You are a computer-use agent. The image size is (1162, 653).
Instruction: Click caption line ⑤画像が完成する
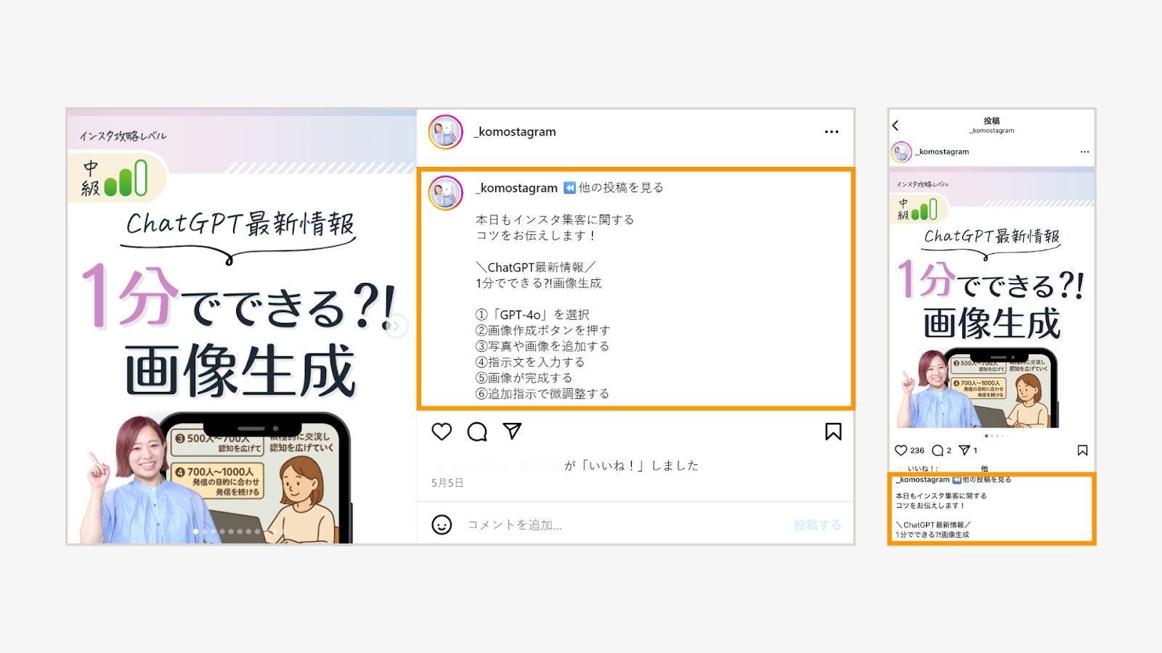tap(524, 378)
